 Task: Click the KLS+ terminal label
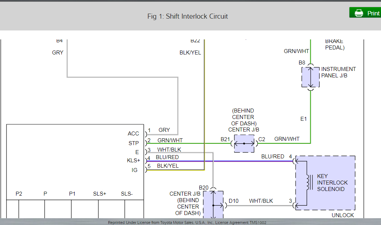pos(133,161)
